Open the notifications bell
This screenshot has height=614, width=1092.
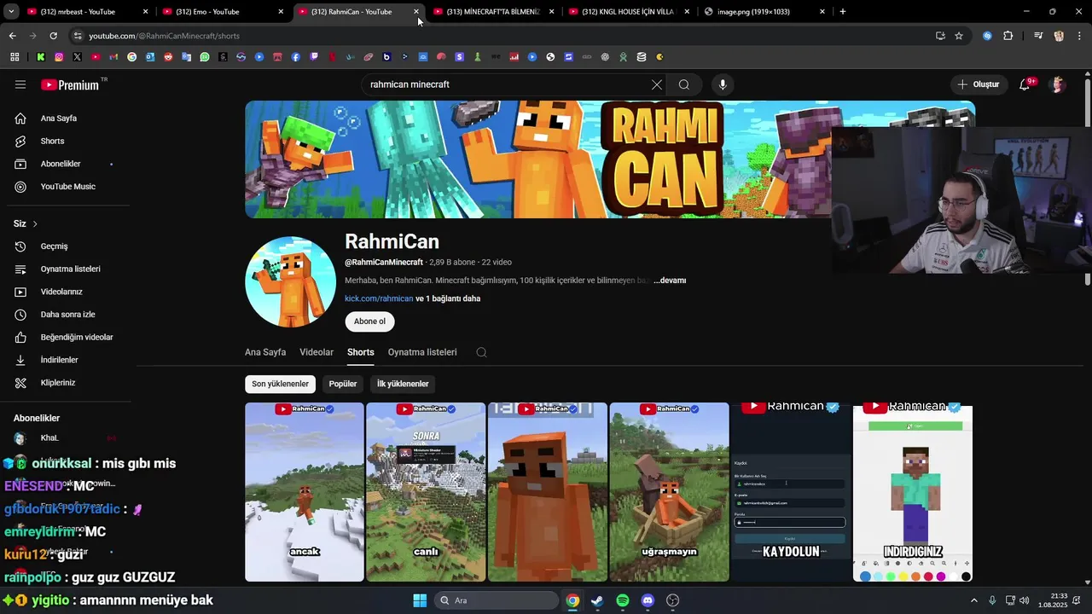(1025, 84)
